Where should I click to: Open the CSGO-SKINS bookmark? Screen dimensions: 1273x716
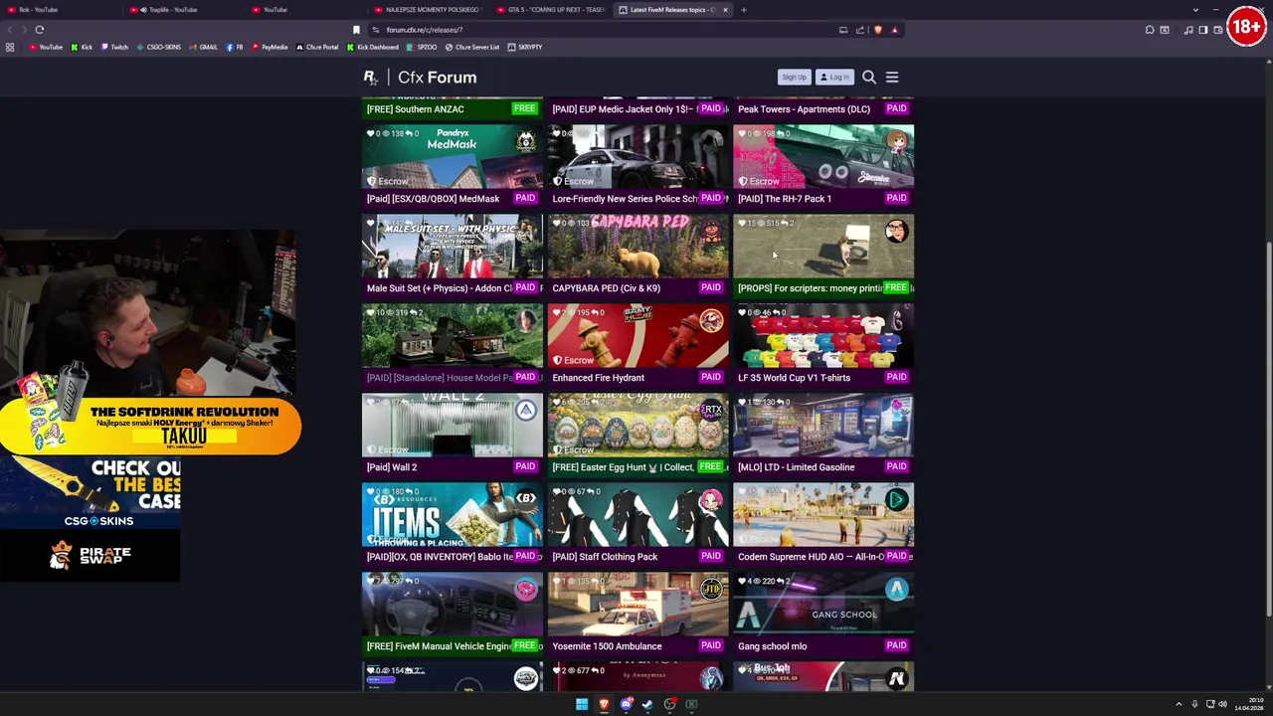coord(159,47)
